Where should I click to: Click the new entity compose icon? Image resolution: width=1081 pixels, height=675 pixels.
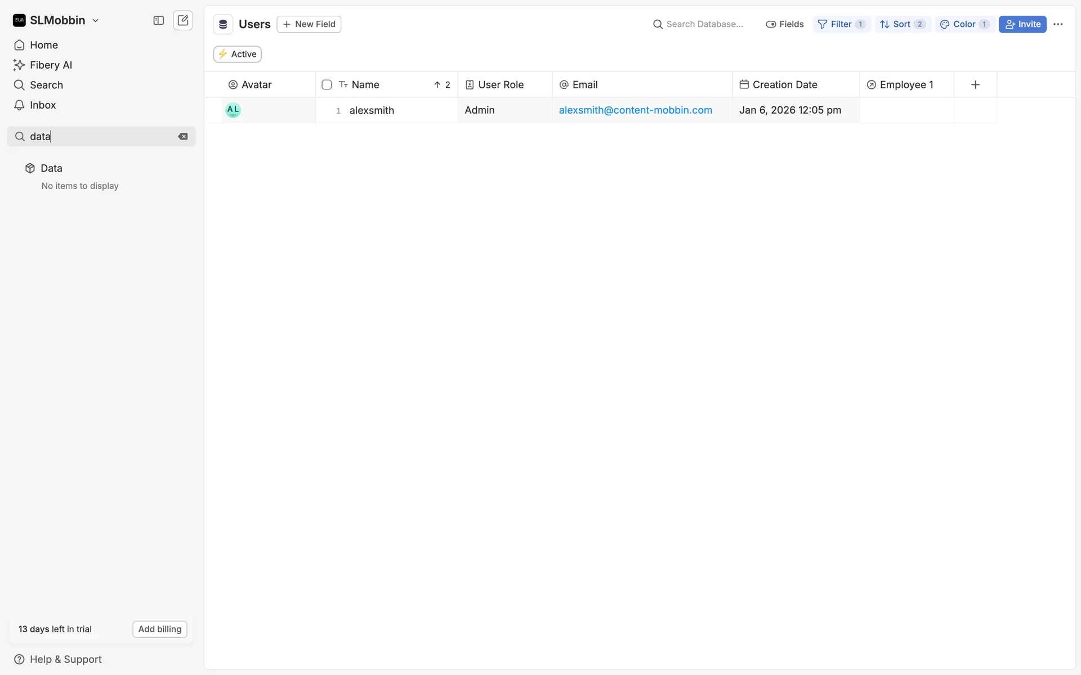(x=183, y=20)
